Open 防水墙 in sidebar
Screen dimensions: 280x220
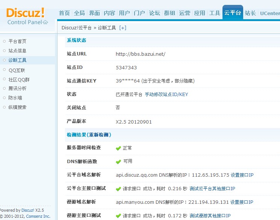[15, 98]
